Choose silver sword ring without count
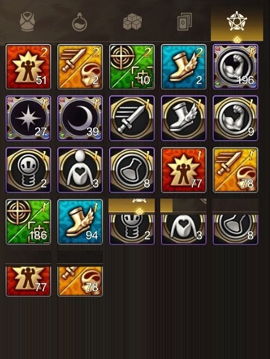 (x=132, y=118)
